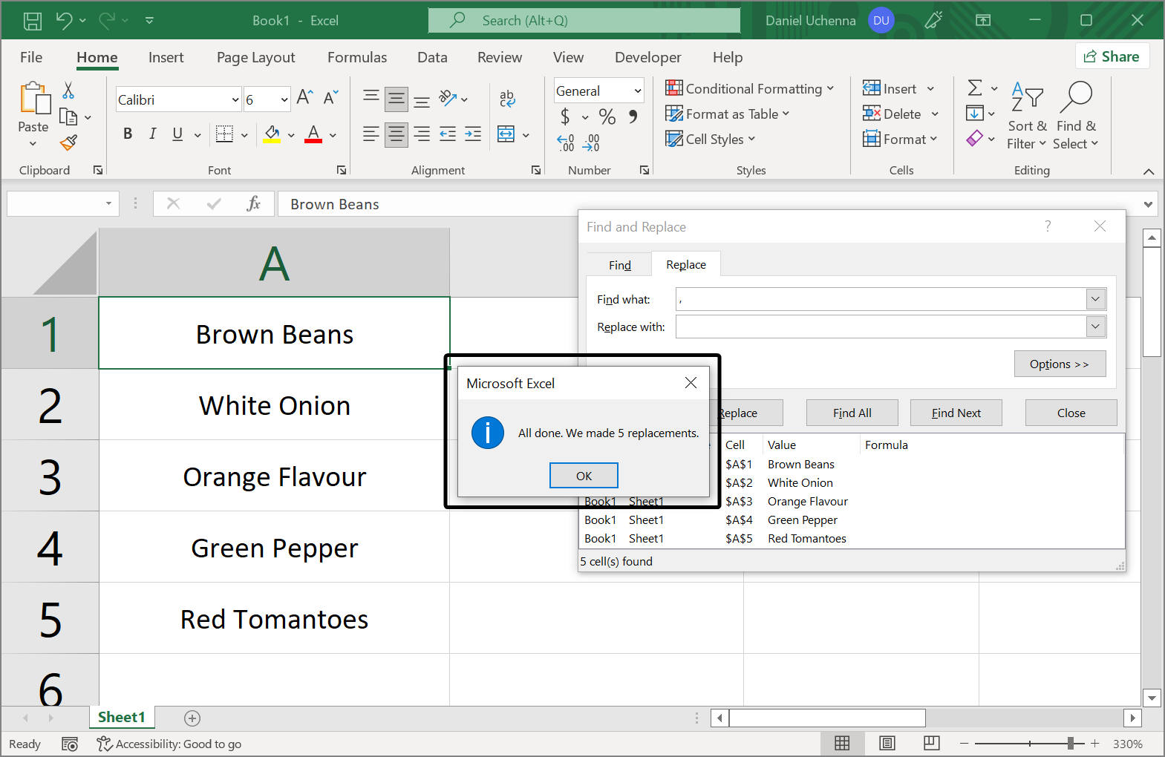Toggle Center horizontal alignment
Screen dimensions: 1165x757
397,134
